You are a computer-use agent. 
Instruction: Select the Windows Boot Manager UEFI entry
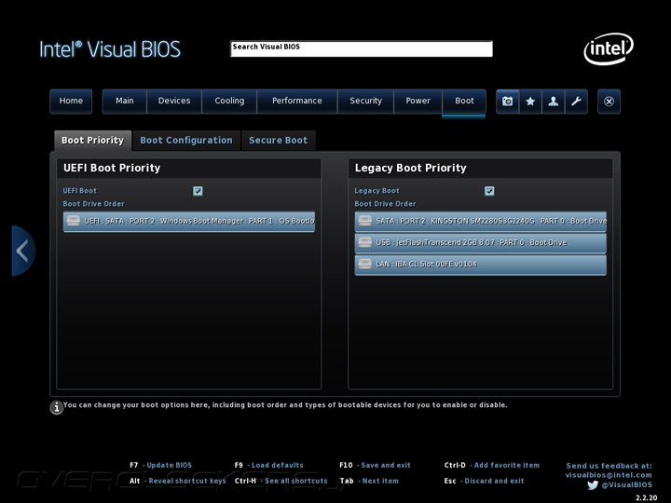[x=189, y=221]
